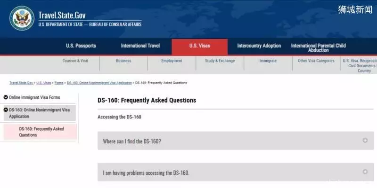Go to Immigrate submenu
The image size is (377, 188).
point(268,61)
